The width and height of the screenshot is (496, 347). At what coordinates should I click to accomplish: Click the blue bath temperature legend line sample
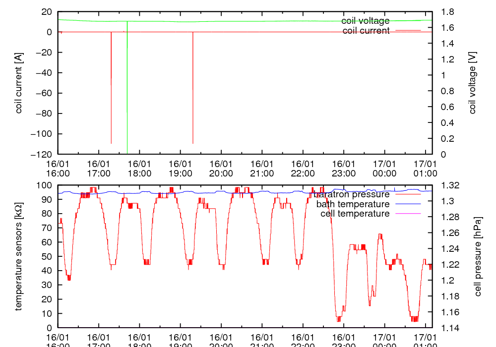point(407,204)
